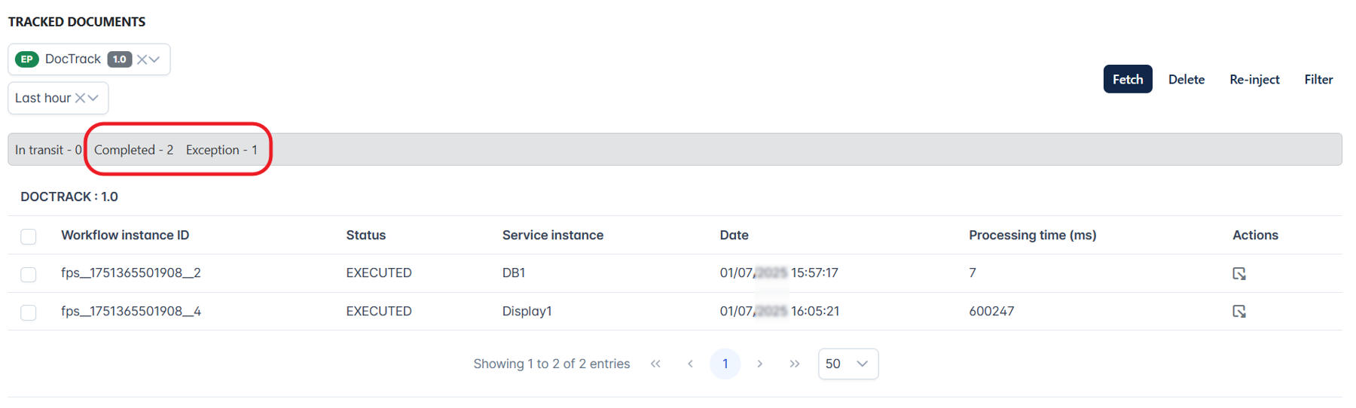Expand the Last hour time range dropdown

[93, 98]
